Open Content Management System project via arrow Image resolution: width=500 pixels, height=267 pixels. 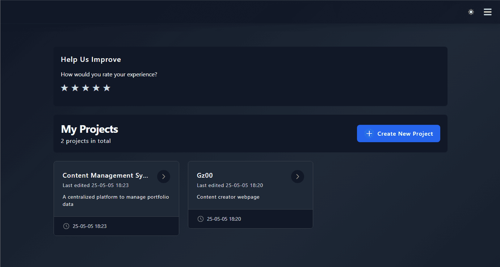[164, 177]
